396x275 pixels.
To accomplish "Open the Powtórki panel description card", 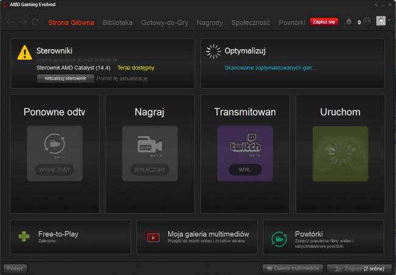I will (324, 237).
